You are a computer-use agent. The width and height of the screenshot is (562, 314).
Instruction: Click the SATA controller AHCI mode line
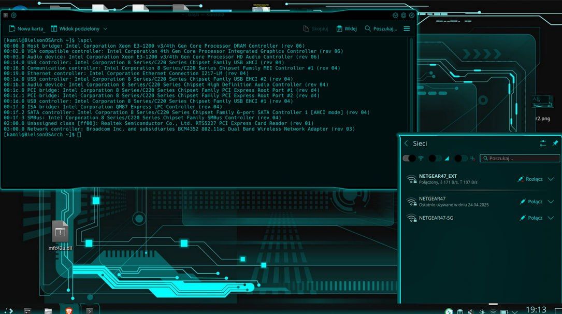[186, 112]
